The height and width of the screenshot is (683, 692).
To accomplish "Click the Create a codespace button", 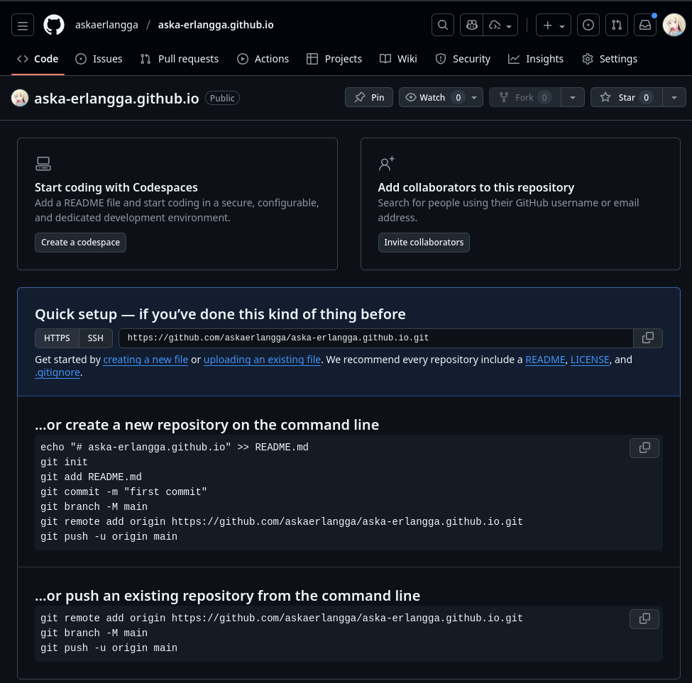I will (80, 242).
